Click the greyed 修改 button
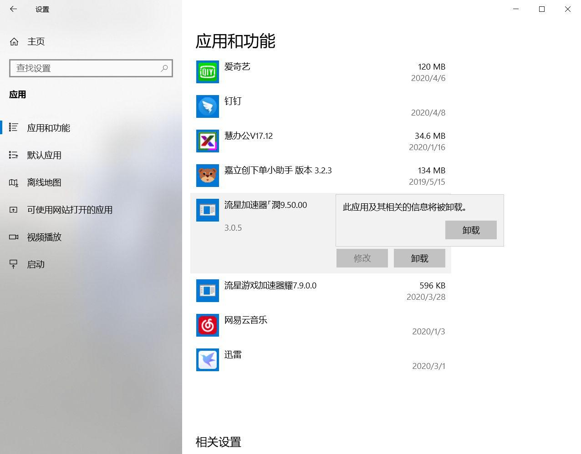This screenshot has width=581, height=454. [x=362, y=258]
